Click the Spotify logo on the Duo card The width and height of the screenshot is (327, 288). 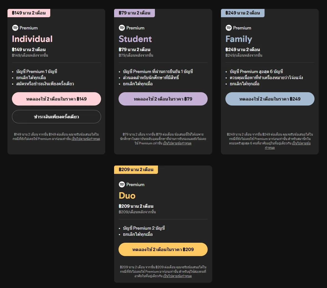click(x=122, y=184)
